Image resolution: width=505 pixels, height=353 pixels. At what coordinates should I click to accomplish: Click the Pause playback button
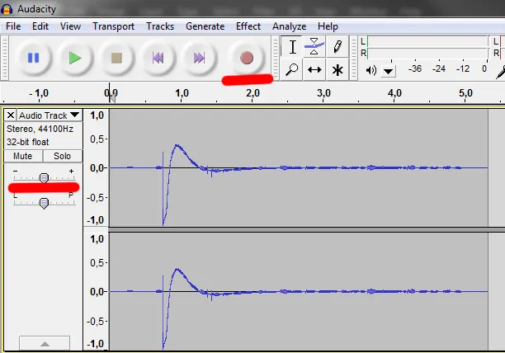(34, 58)
